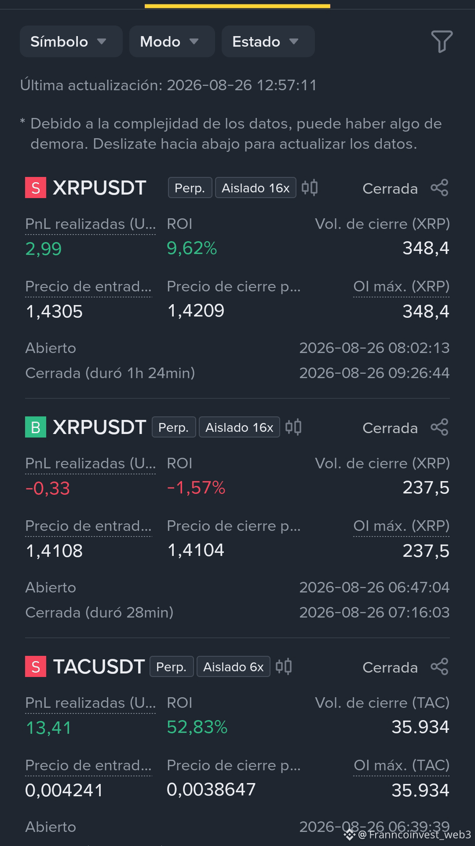Expand the Símbolo dropdown filter
The image size is (475, 846).
click(71, 41)
